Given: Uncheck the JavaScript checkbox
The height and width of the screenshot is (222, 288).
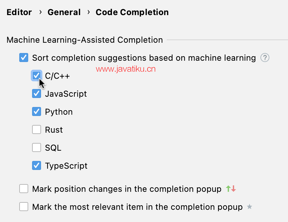Looking at the screenshot, I should [x=37, y=94].
